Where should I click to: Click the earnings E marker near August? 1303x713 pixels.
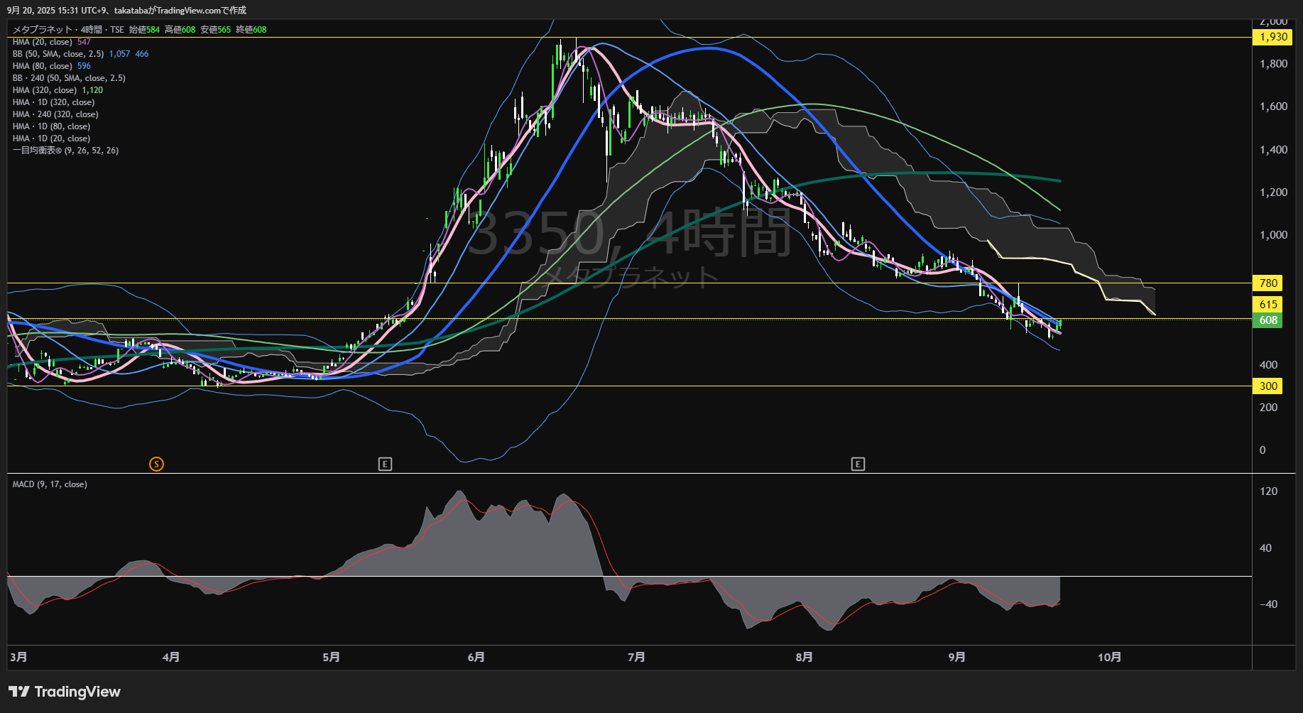(x=858, y=464)
